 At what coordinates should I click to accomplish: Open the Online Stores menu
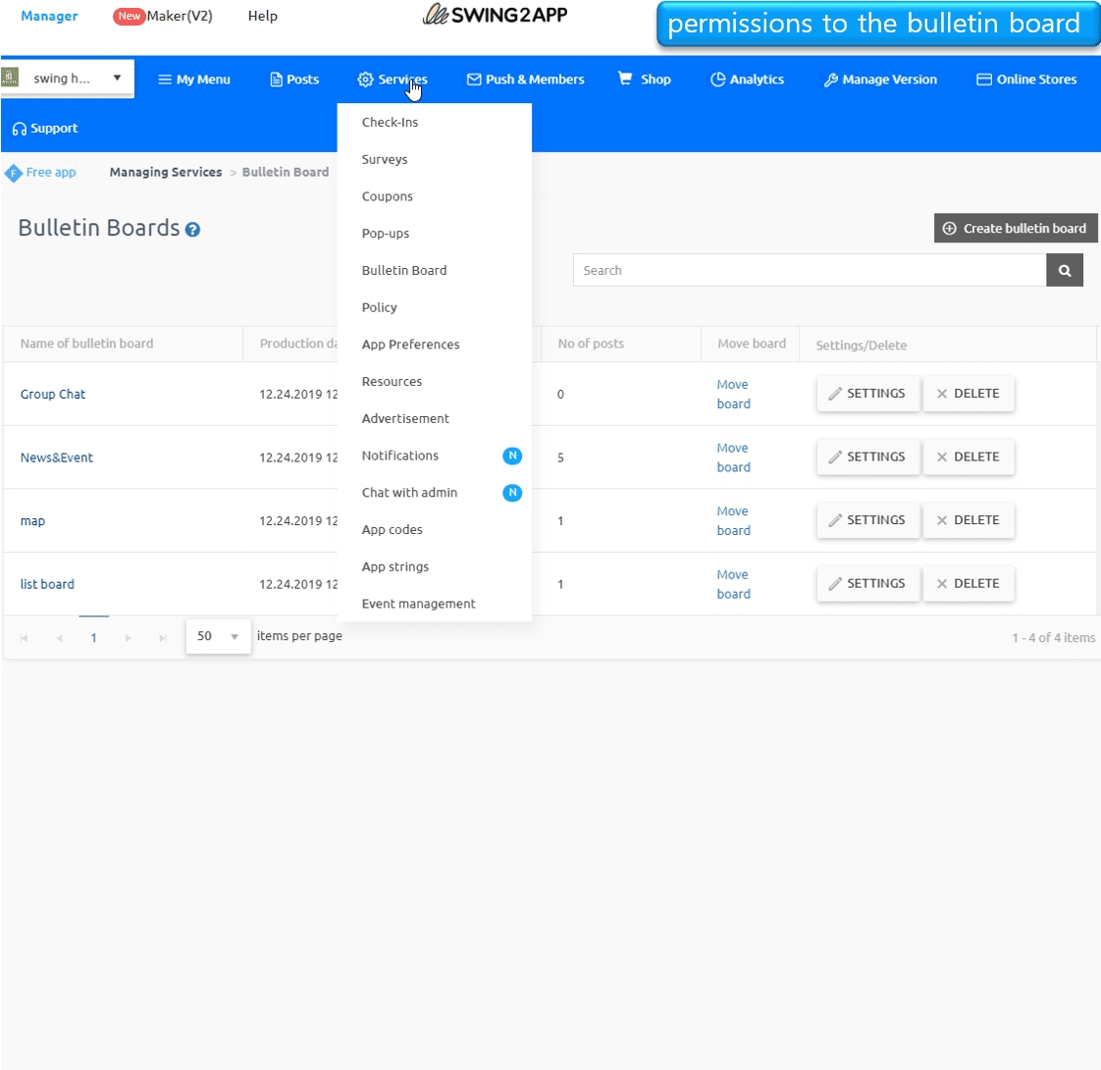click(1026, 80)
